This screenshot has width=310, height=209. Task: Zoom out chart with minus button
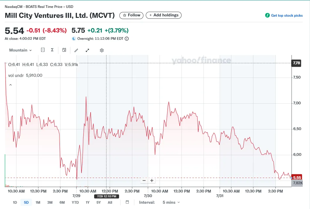pos(144,181)
